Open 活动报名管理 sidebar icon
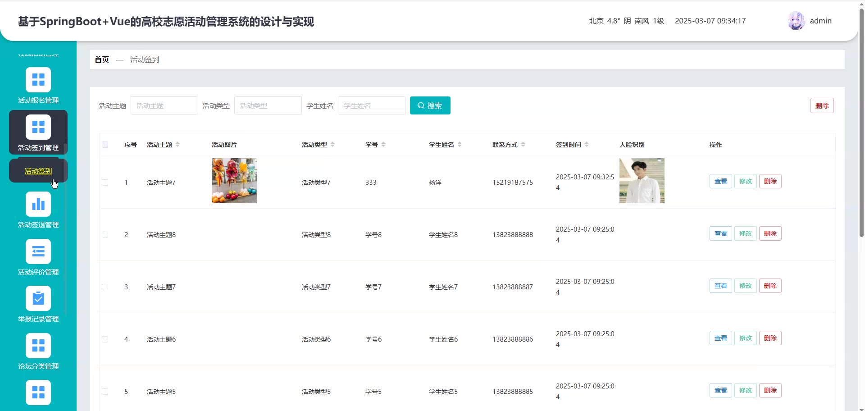This screenshot has height=411, width=865. pos(38,80)
